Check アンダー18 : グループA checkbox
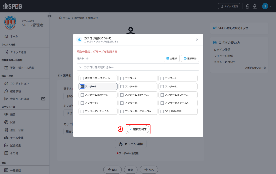Screen dimensions: 276x174 (122, 111)
